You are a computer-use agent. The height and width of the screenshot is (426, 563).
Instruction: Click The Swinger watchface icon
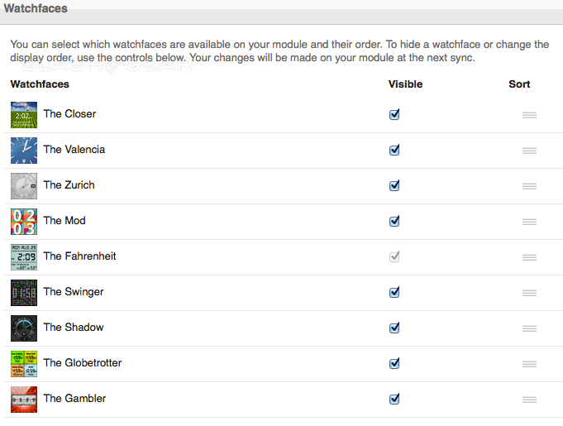tap(24, 292)
